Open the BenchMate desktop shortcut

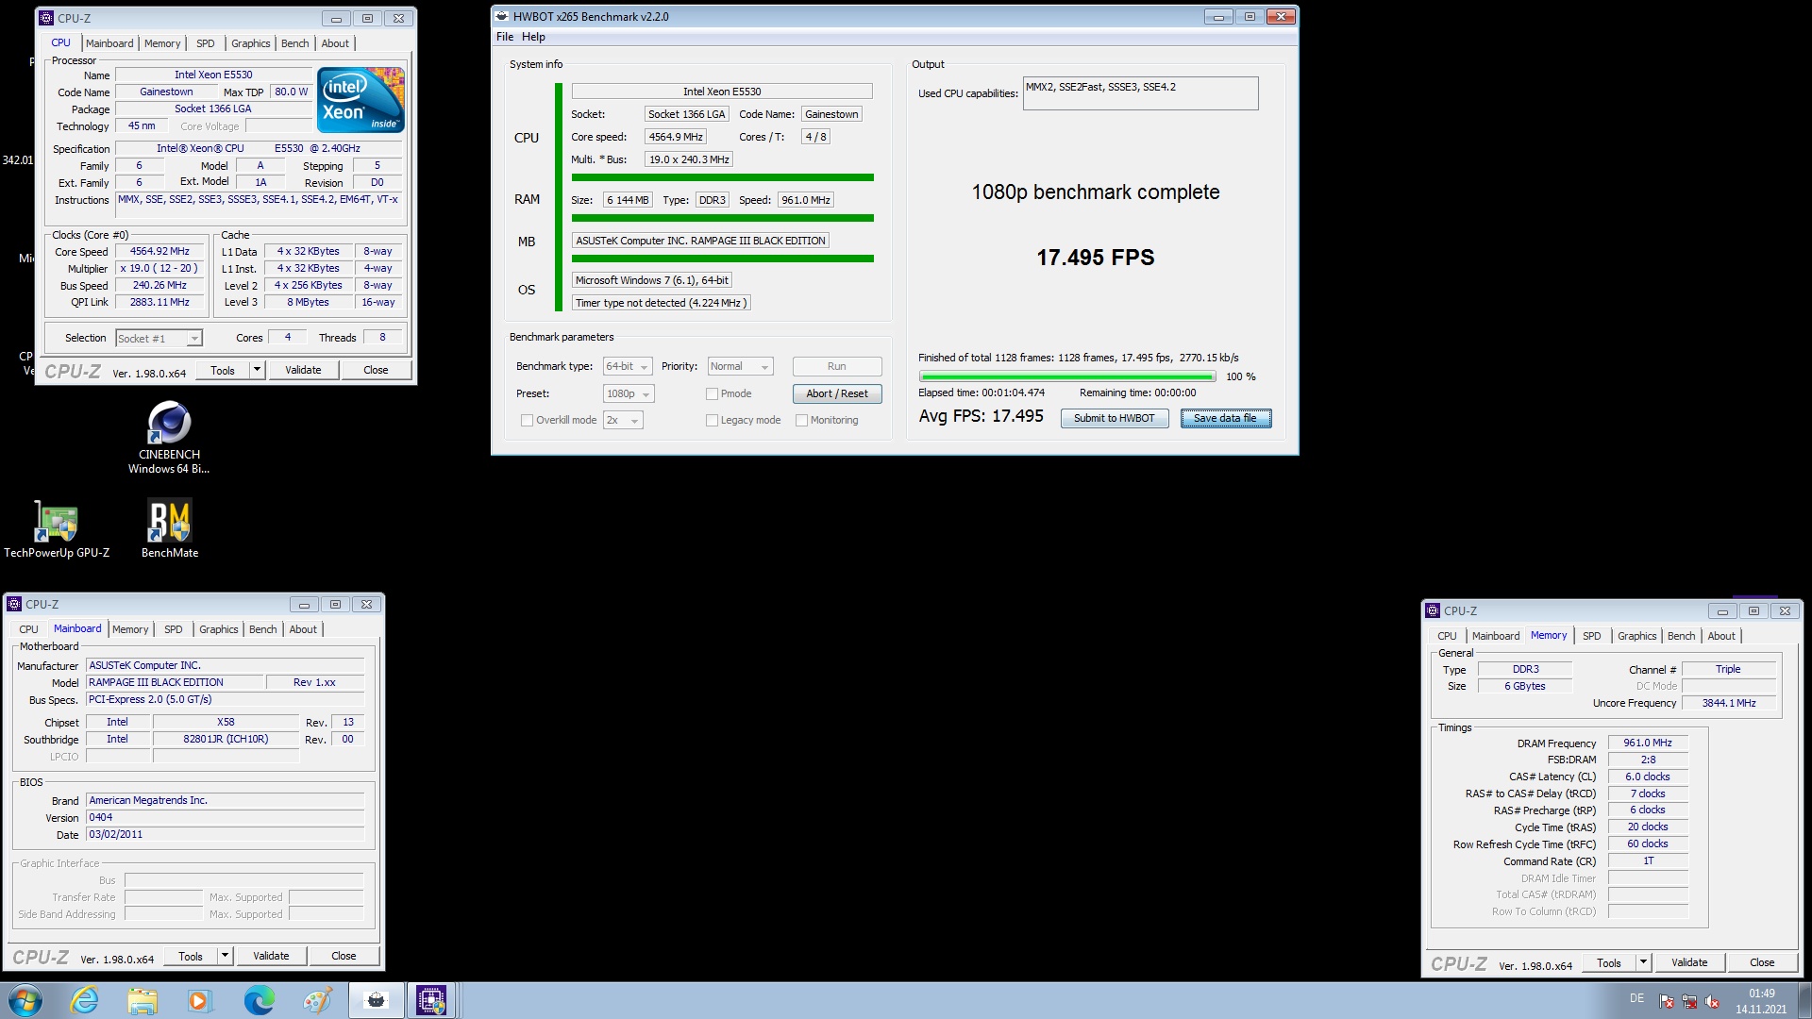170,529
